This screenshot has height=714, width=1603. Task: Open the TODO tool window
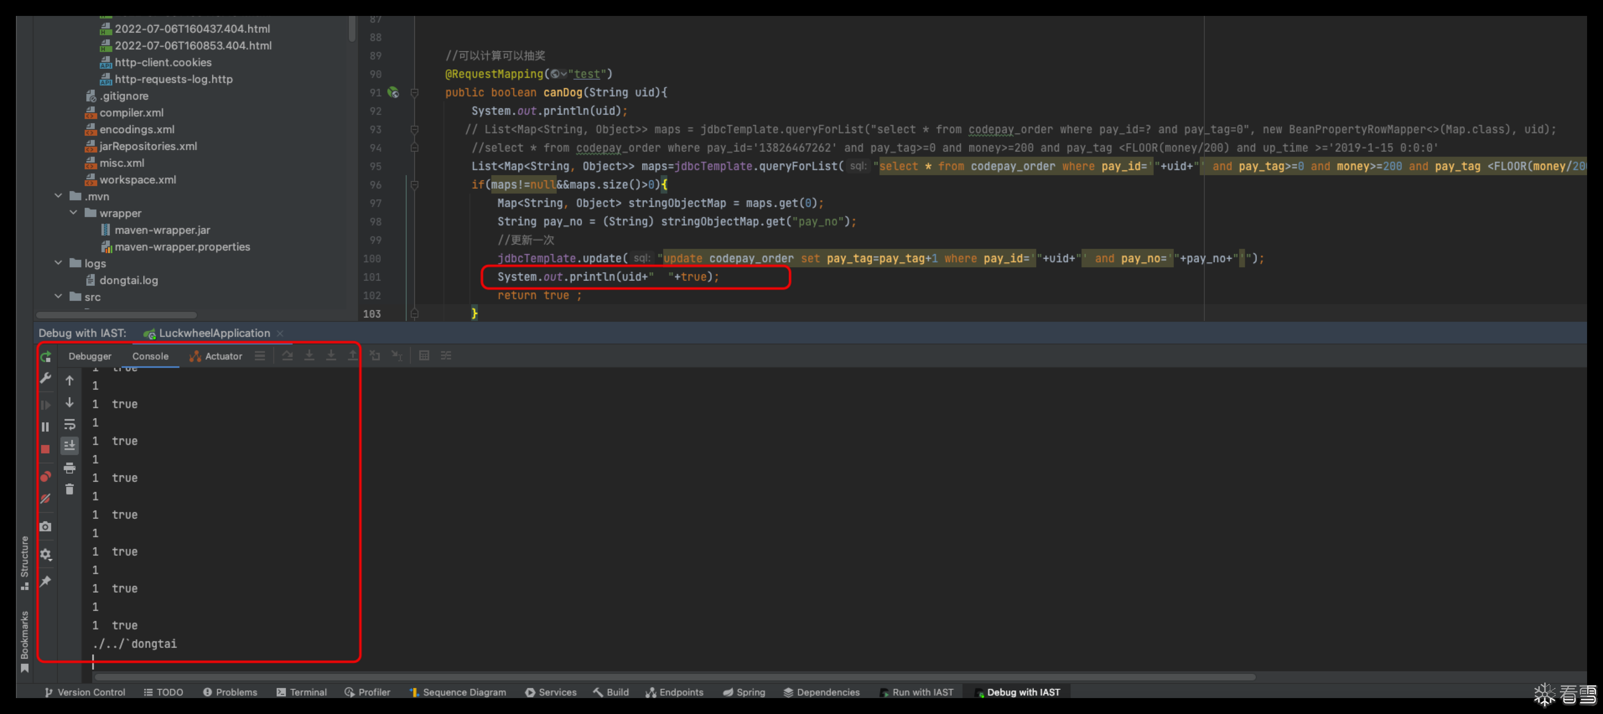(x=163, y=692)
